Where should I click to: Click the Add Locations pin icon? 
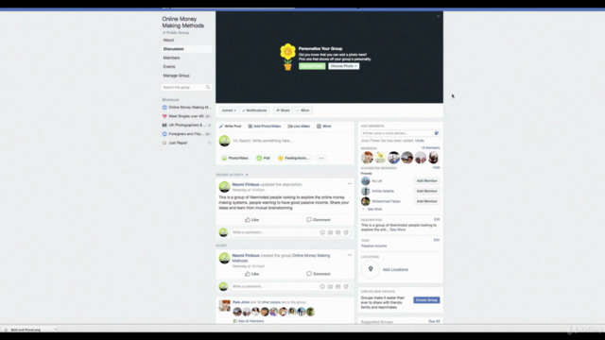click(x=371, y=269)
